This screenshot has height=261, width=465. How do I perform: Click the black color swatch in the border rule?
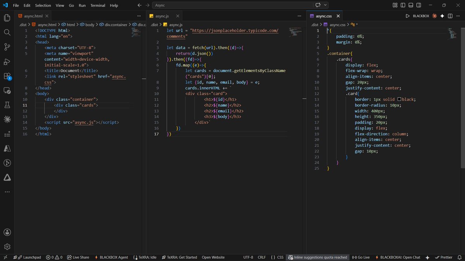pyautogui.click(x=399, y=99)
